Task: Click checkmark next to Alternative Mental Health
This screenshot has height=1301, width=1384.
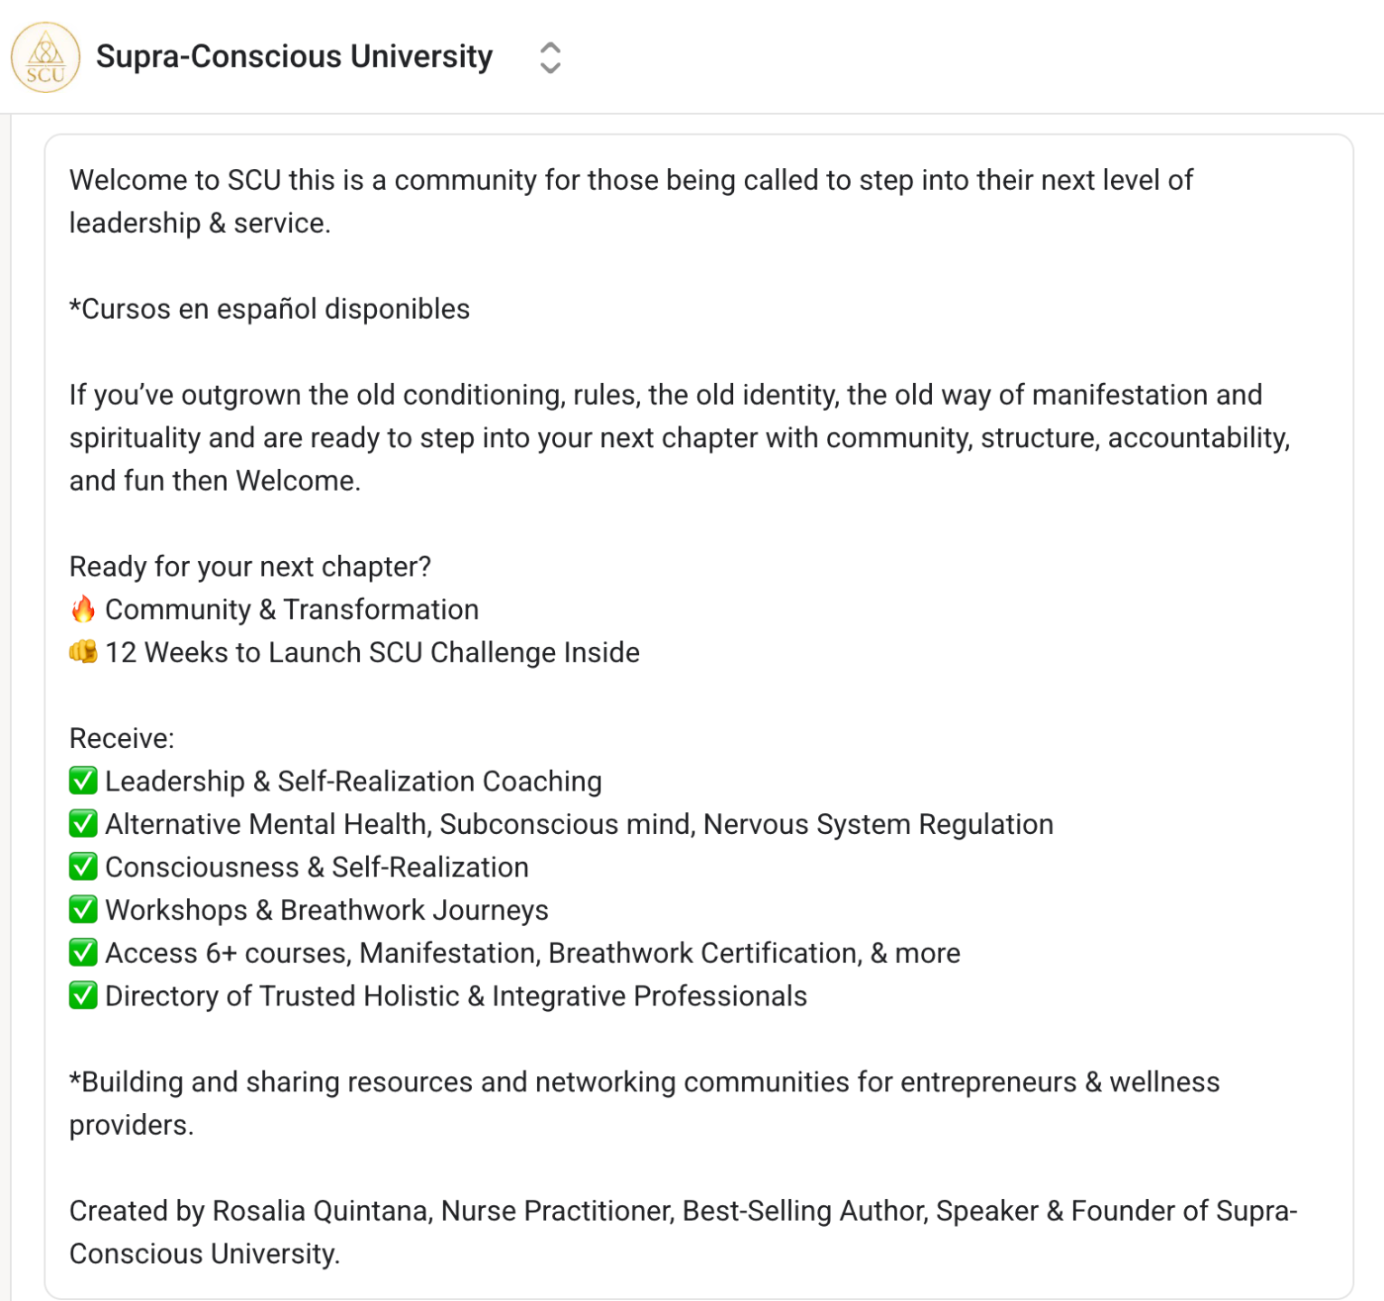Action: click(x=83, y=823)
